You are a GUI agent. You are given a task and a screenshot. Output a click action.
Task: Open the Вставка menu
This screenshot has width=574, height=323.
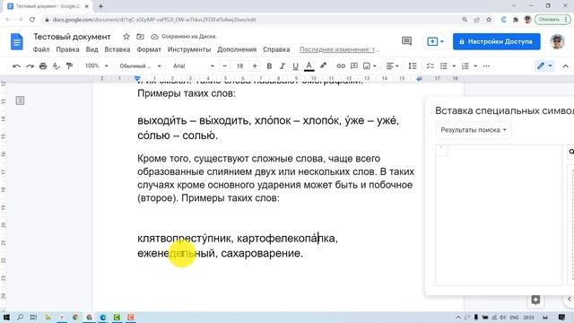pyautogui.click(x=117, y=49)
